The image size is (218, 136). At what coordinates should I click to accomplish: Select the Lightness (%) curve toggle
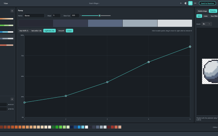(49, 31)
